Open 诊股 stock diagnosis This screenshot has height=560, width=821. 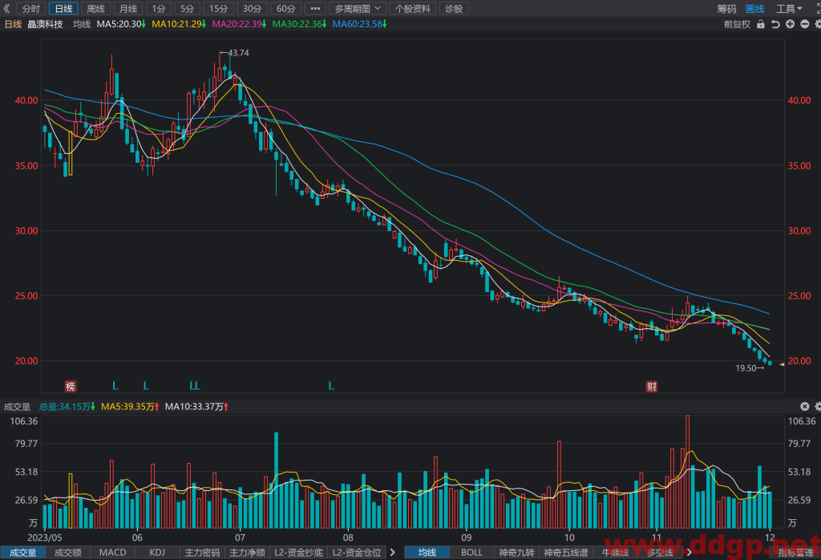454,8
